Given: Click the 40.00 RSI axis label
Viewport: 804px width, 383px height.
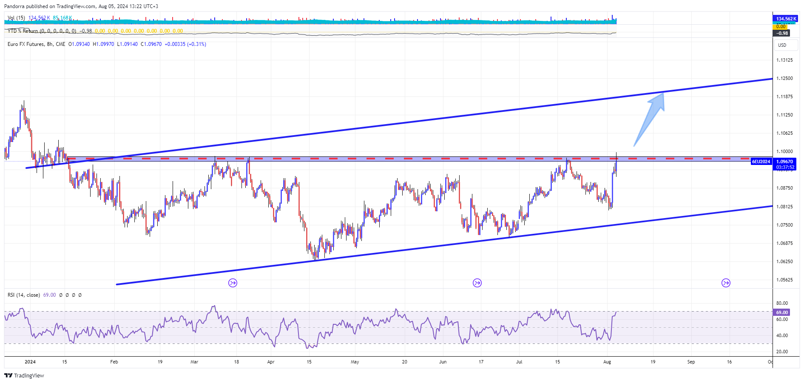Looking at the screenshot, I should 782,335.
